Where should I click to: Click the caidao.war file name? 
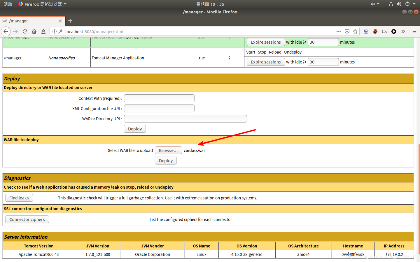point(195,151)
